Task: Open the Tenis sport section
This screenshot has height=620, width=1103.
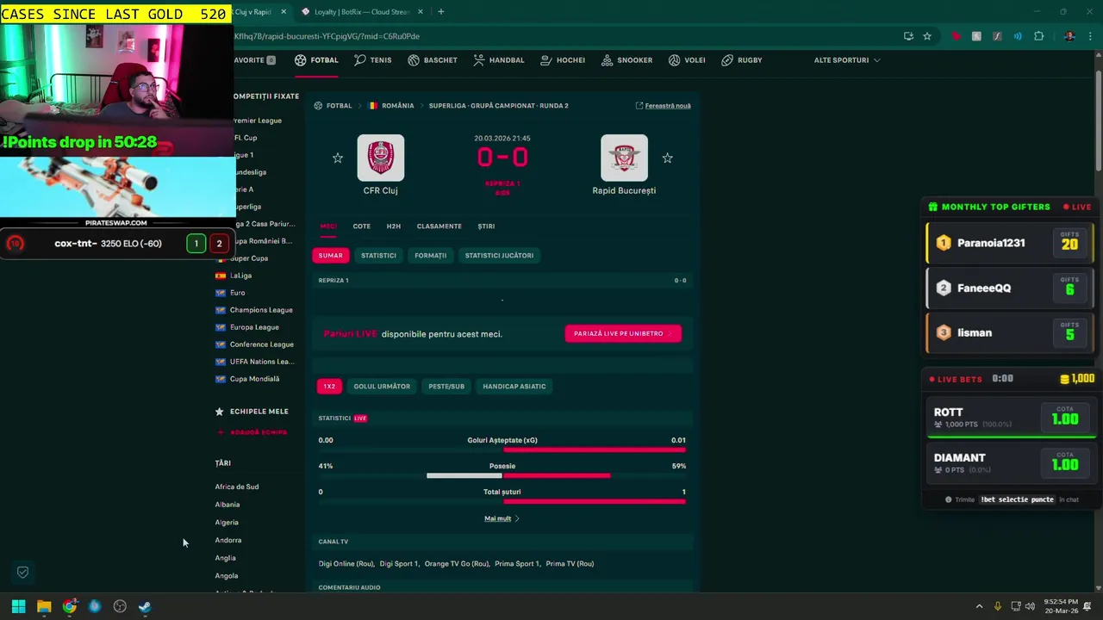Action: click(x=372, y=60)
